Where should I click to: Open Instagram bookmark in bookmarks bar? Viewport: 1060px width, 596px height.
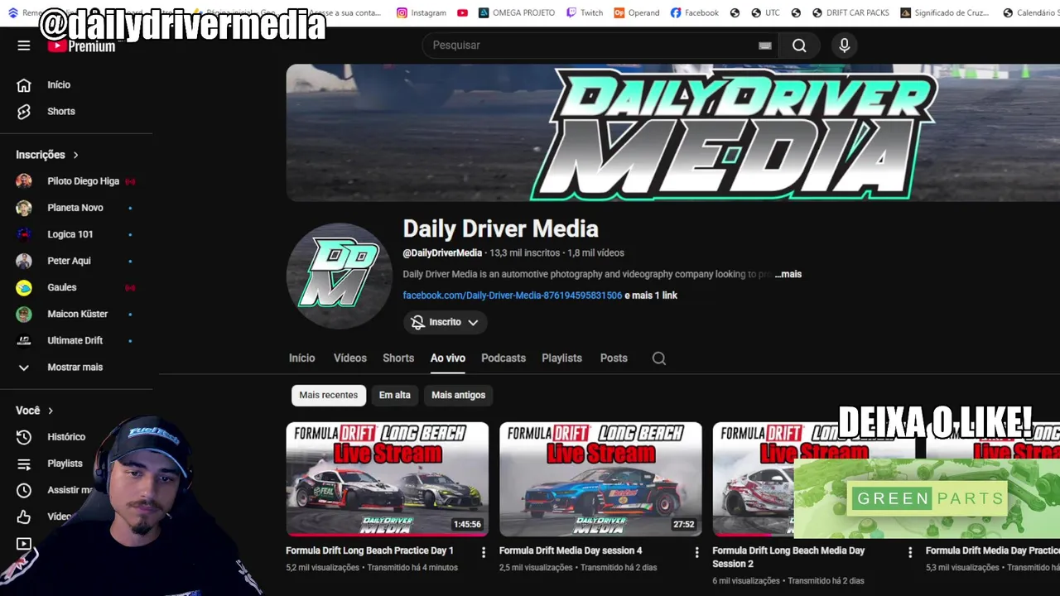[x=422, y=12]
